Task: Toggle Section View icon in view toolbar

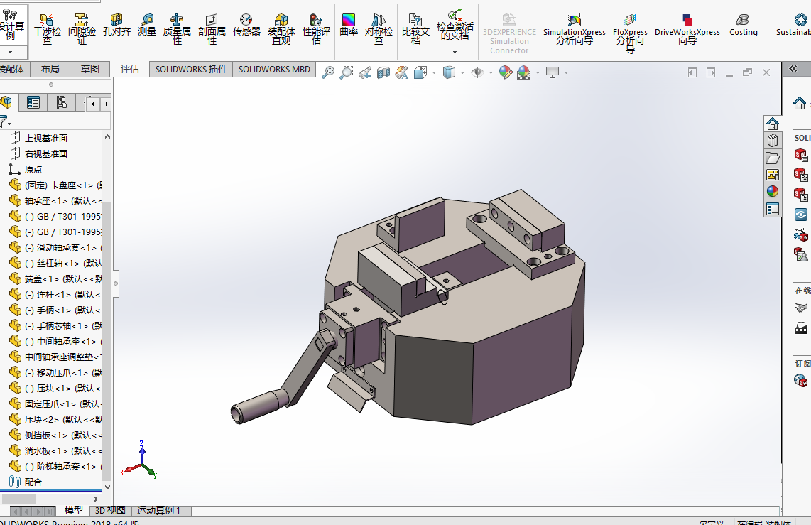Action: (383, 72)
